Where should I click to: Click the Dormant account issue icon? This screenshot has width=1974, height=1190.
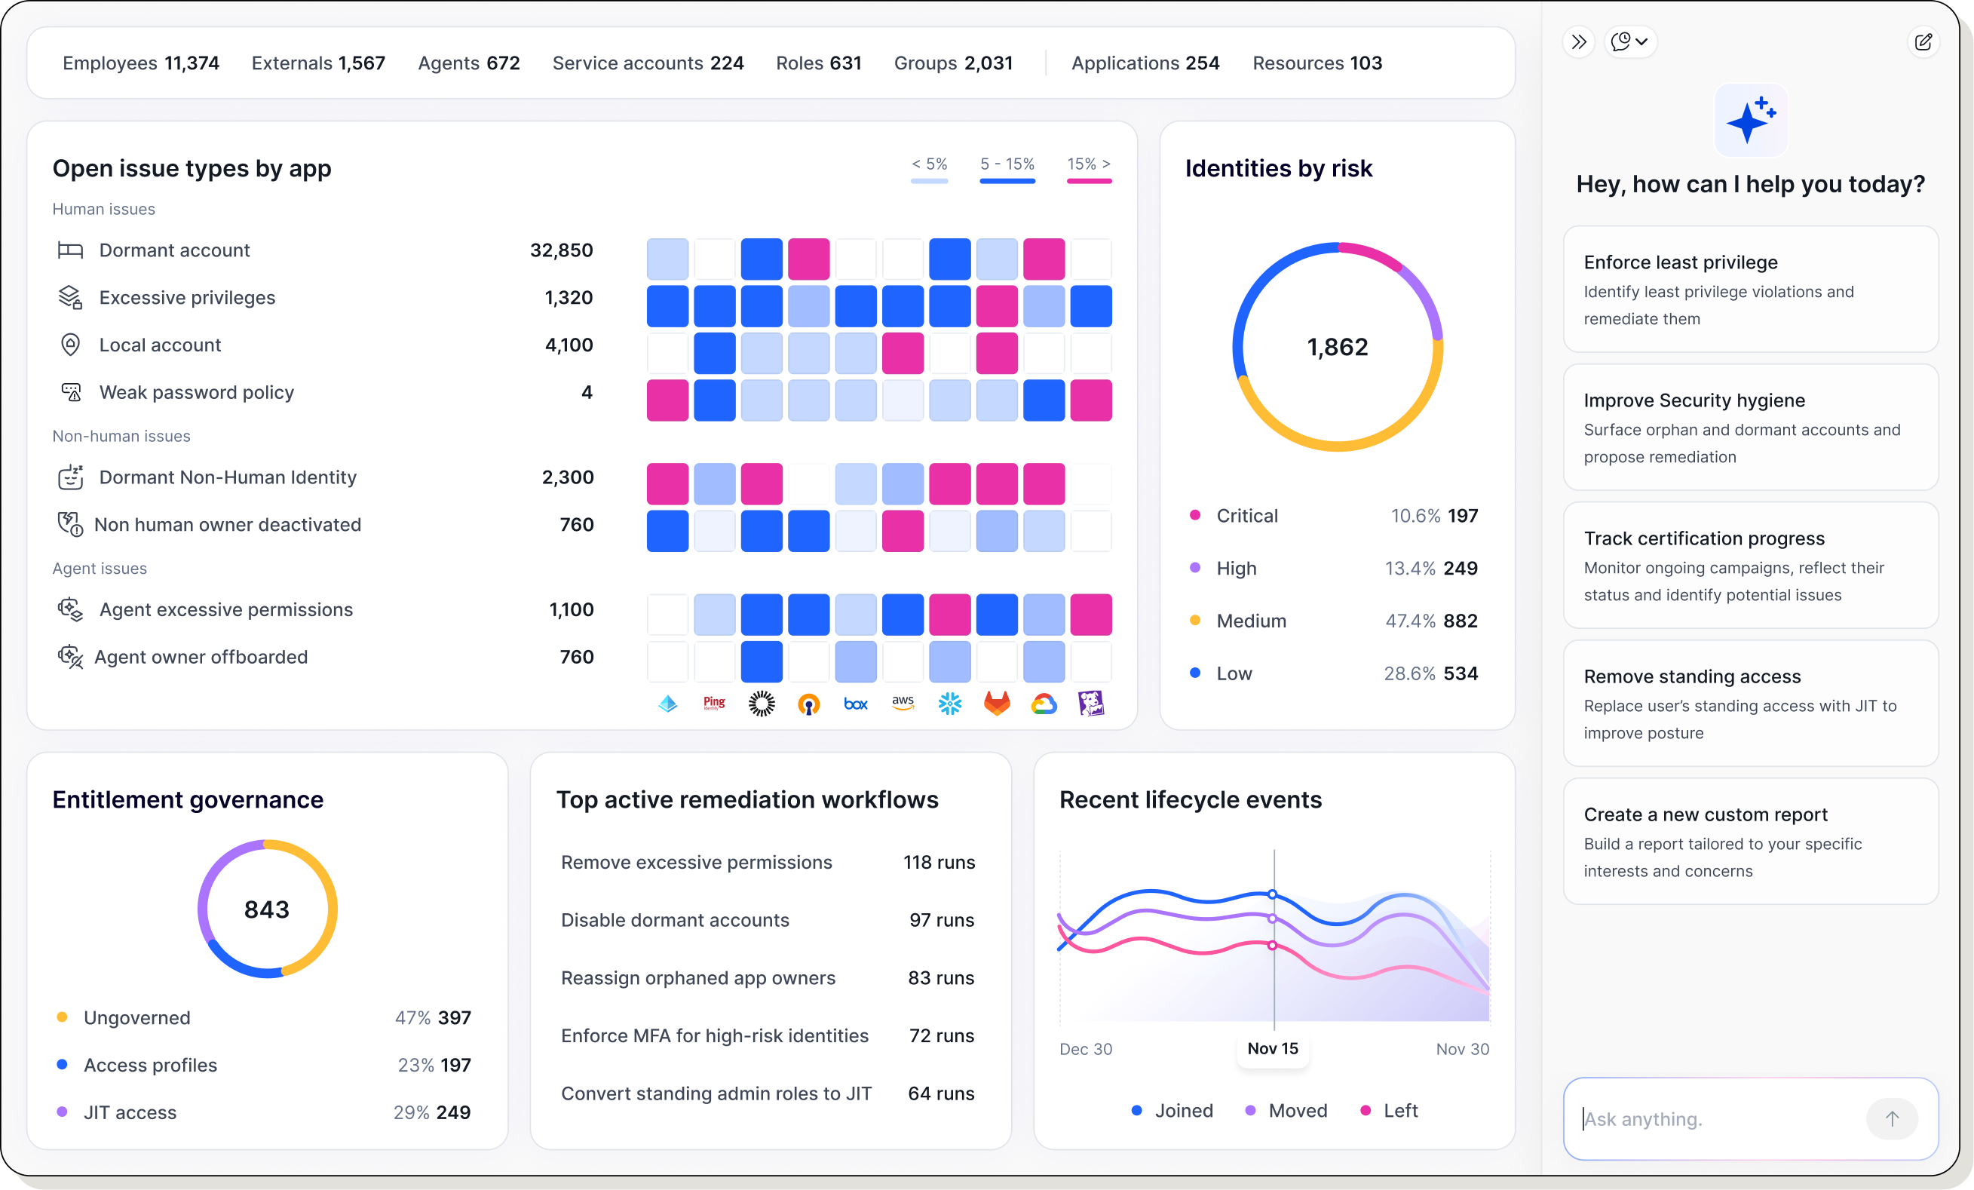pyautogui.click(x=72, y=250)
